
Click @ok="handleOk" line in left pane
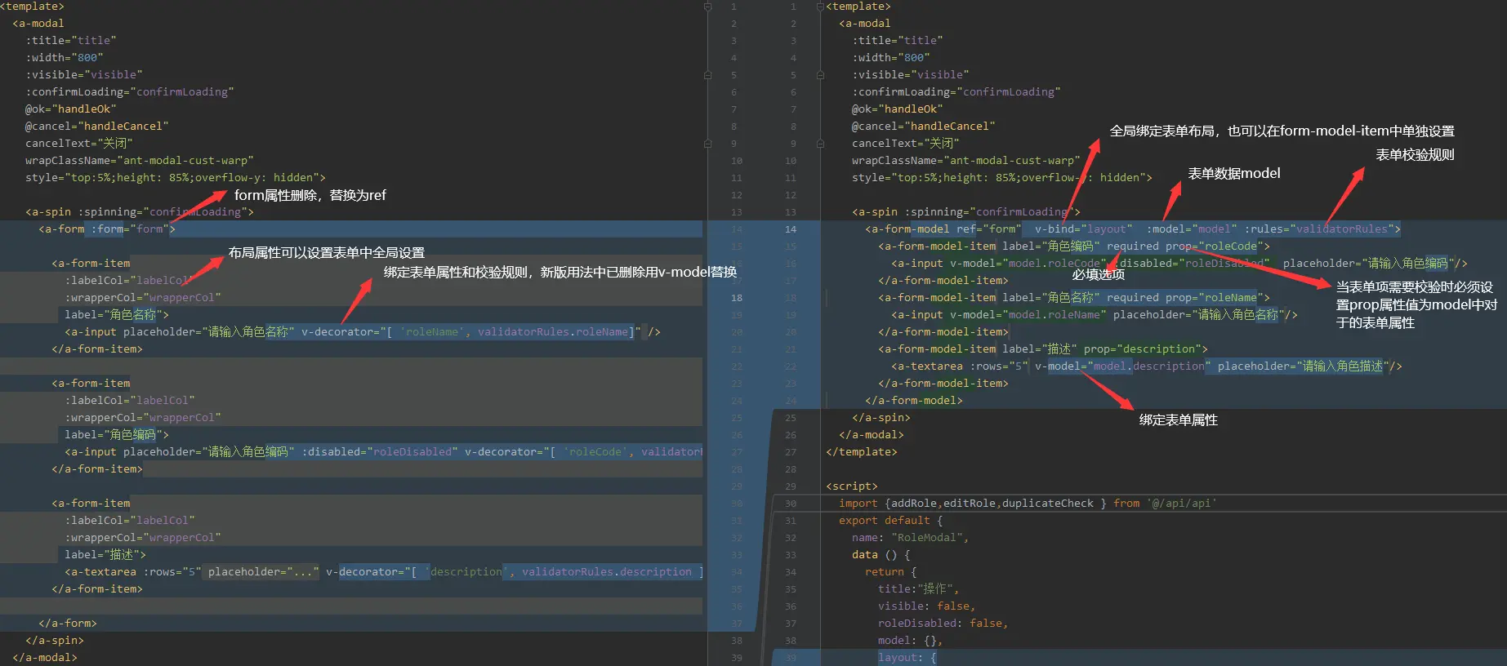[71, 109]
